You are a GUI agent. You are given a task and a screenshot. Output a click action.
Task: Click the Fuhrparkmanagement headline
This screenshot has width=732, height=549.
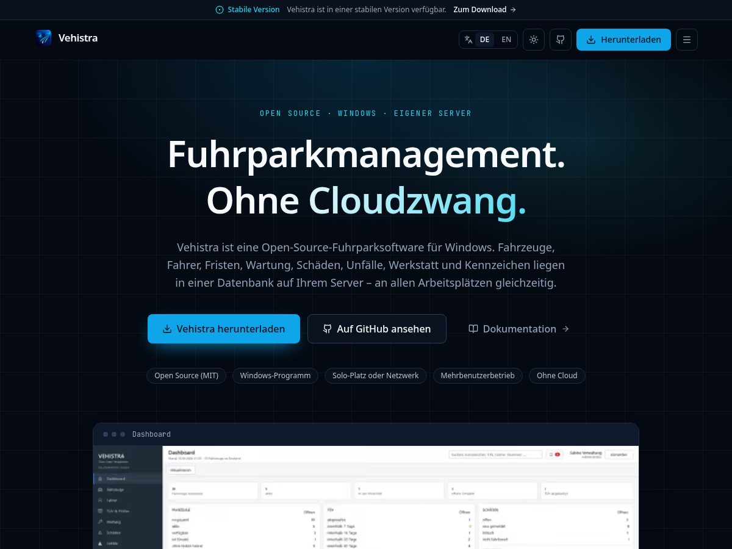point(366,154)
